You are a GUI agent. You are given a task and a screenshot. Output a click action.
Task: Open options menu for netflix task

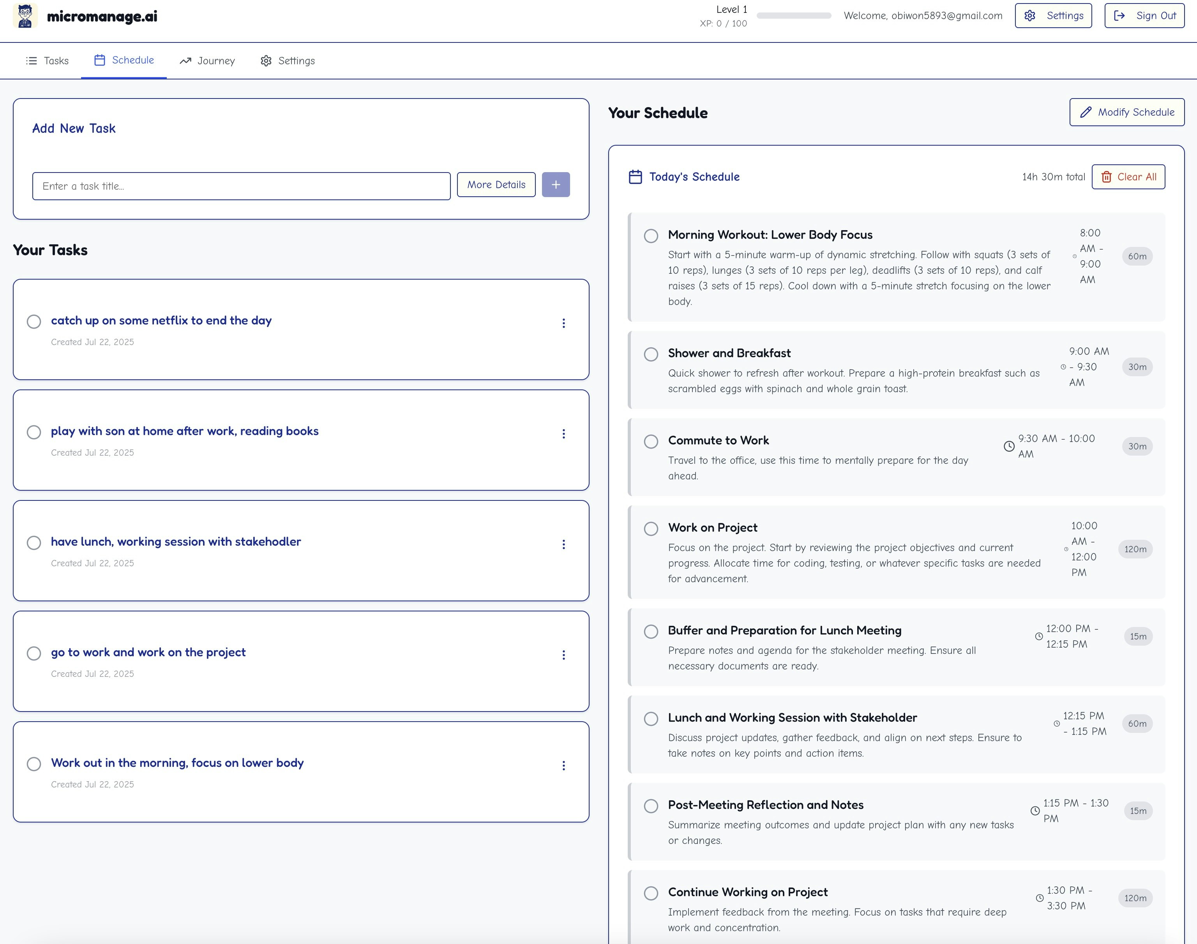point(563,323)
